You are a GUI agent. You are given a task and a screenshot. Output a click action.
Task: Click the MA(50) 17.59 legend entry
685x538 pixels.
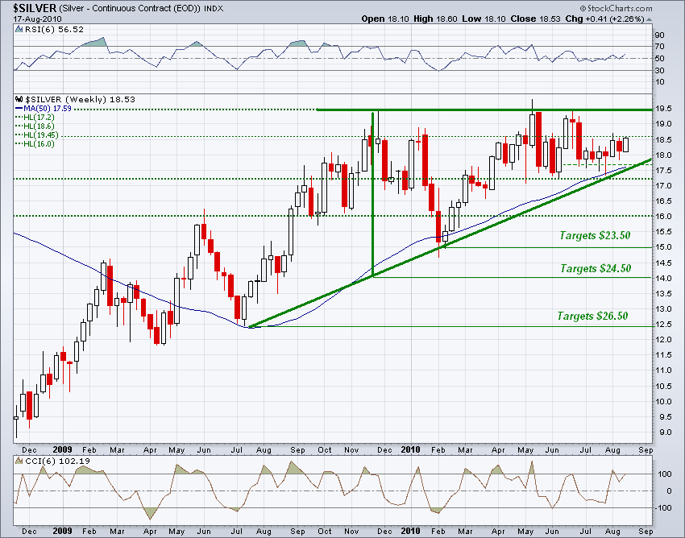click(x=44, y=108)
